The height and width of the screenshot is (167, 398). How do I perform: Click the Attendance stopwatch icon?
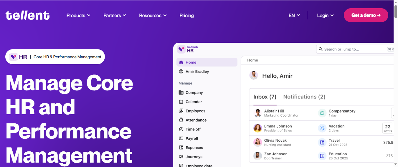pyautogui.click(x=181, y=120)
